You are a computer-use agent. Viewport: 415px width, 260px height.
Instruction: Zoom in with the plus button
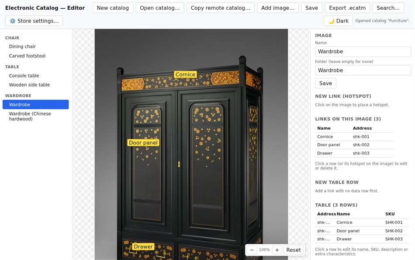click(277, 250)
